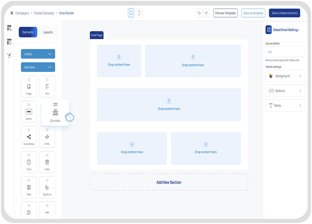
Task: Undo the last change
Action: coord(199,13)
